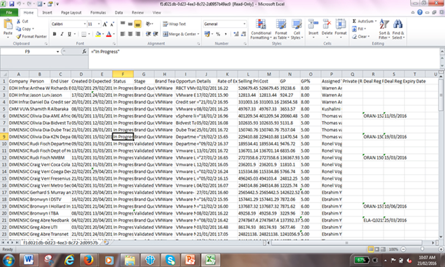Select Page Layout view status bar button
This screenshot has height=267, width=445.
pyautogui.click(x=377, y=250)
